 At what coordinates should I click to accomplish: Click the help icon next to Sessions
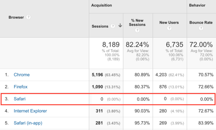[x=113, y=26]
